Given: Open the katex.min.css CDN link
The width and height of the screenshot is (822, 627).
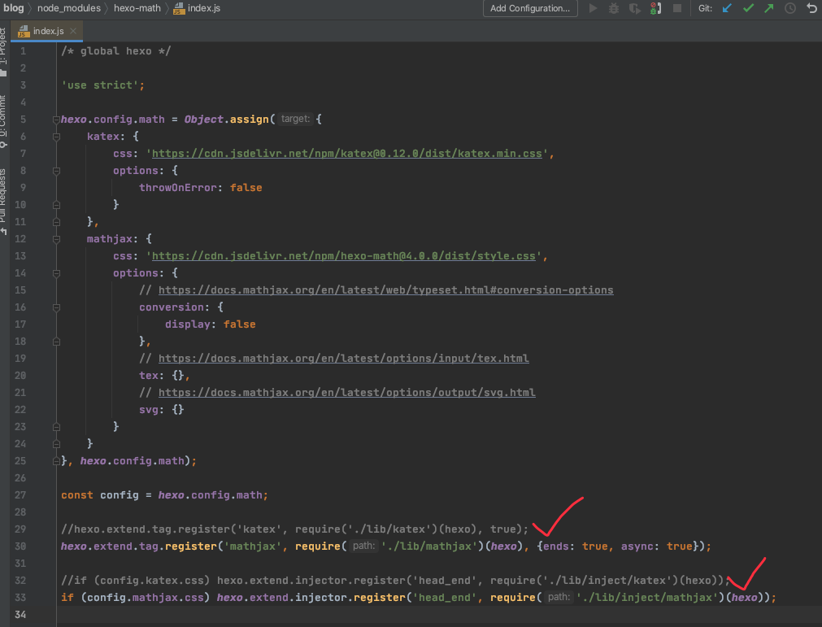Looking at the screenshot, I should 350,154.
